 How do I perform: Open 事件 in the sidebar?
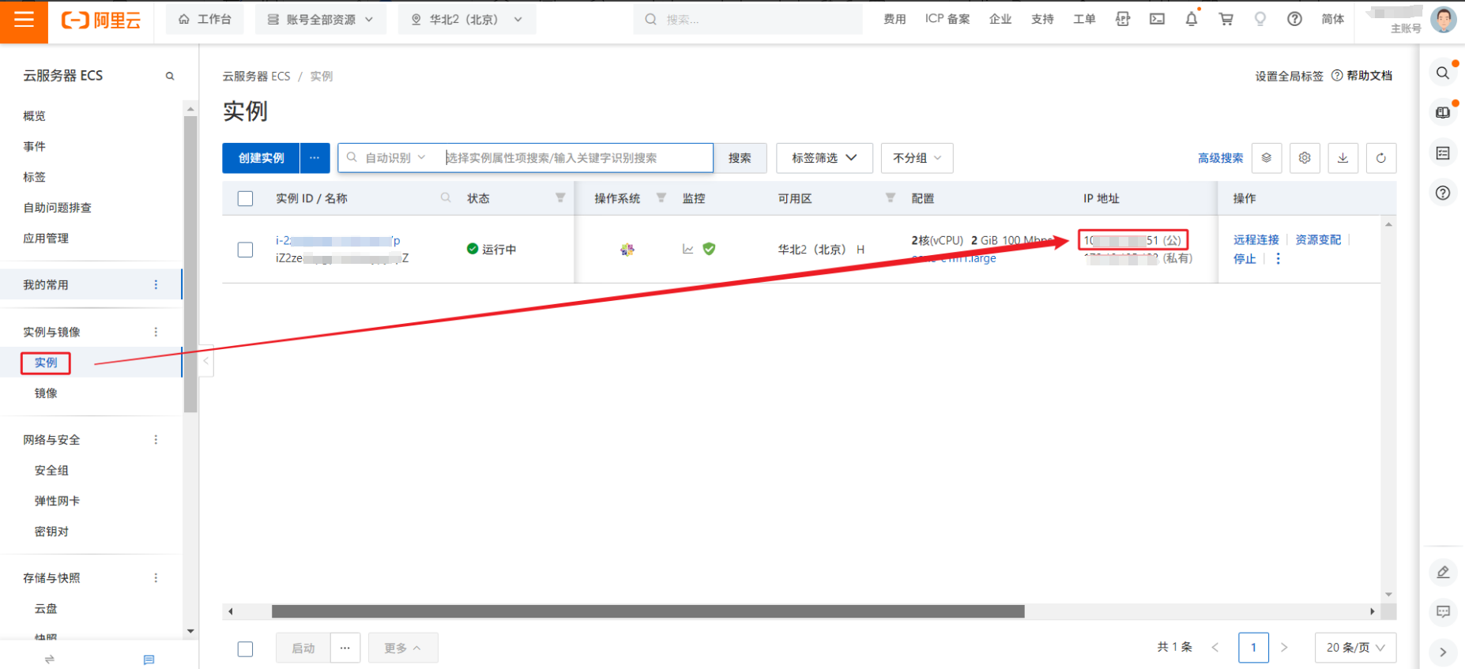[34, 147]
